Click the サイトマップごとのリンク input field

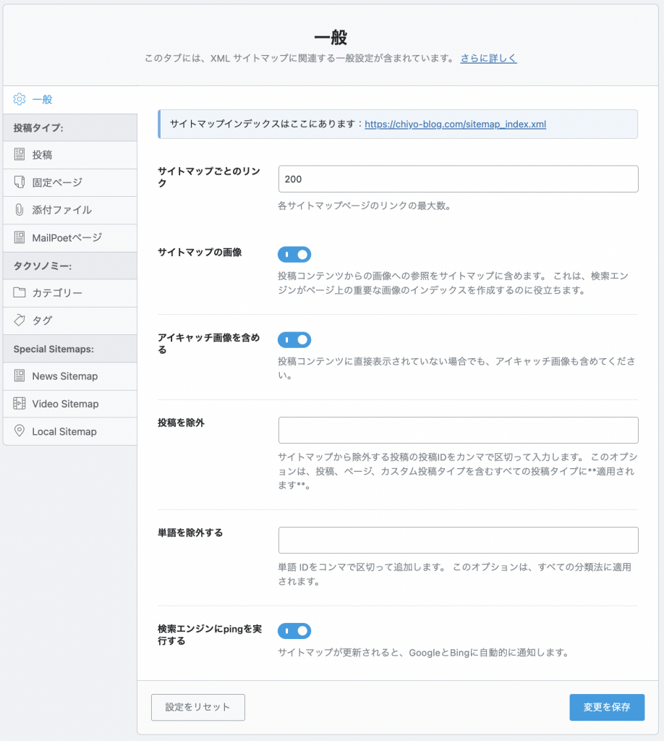pos(458,179)
